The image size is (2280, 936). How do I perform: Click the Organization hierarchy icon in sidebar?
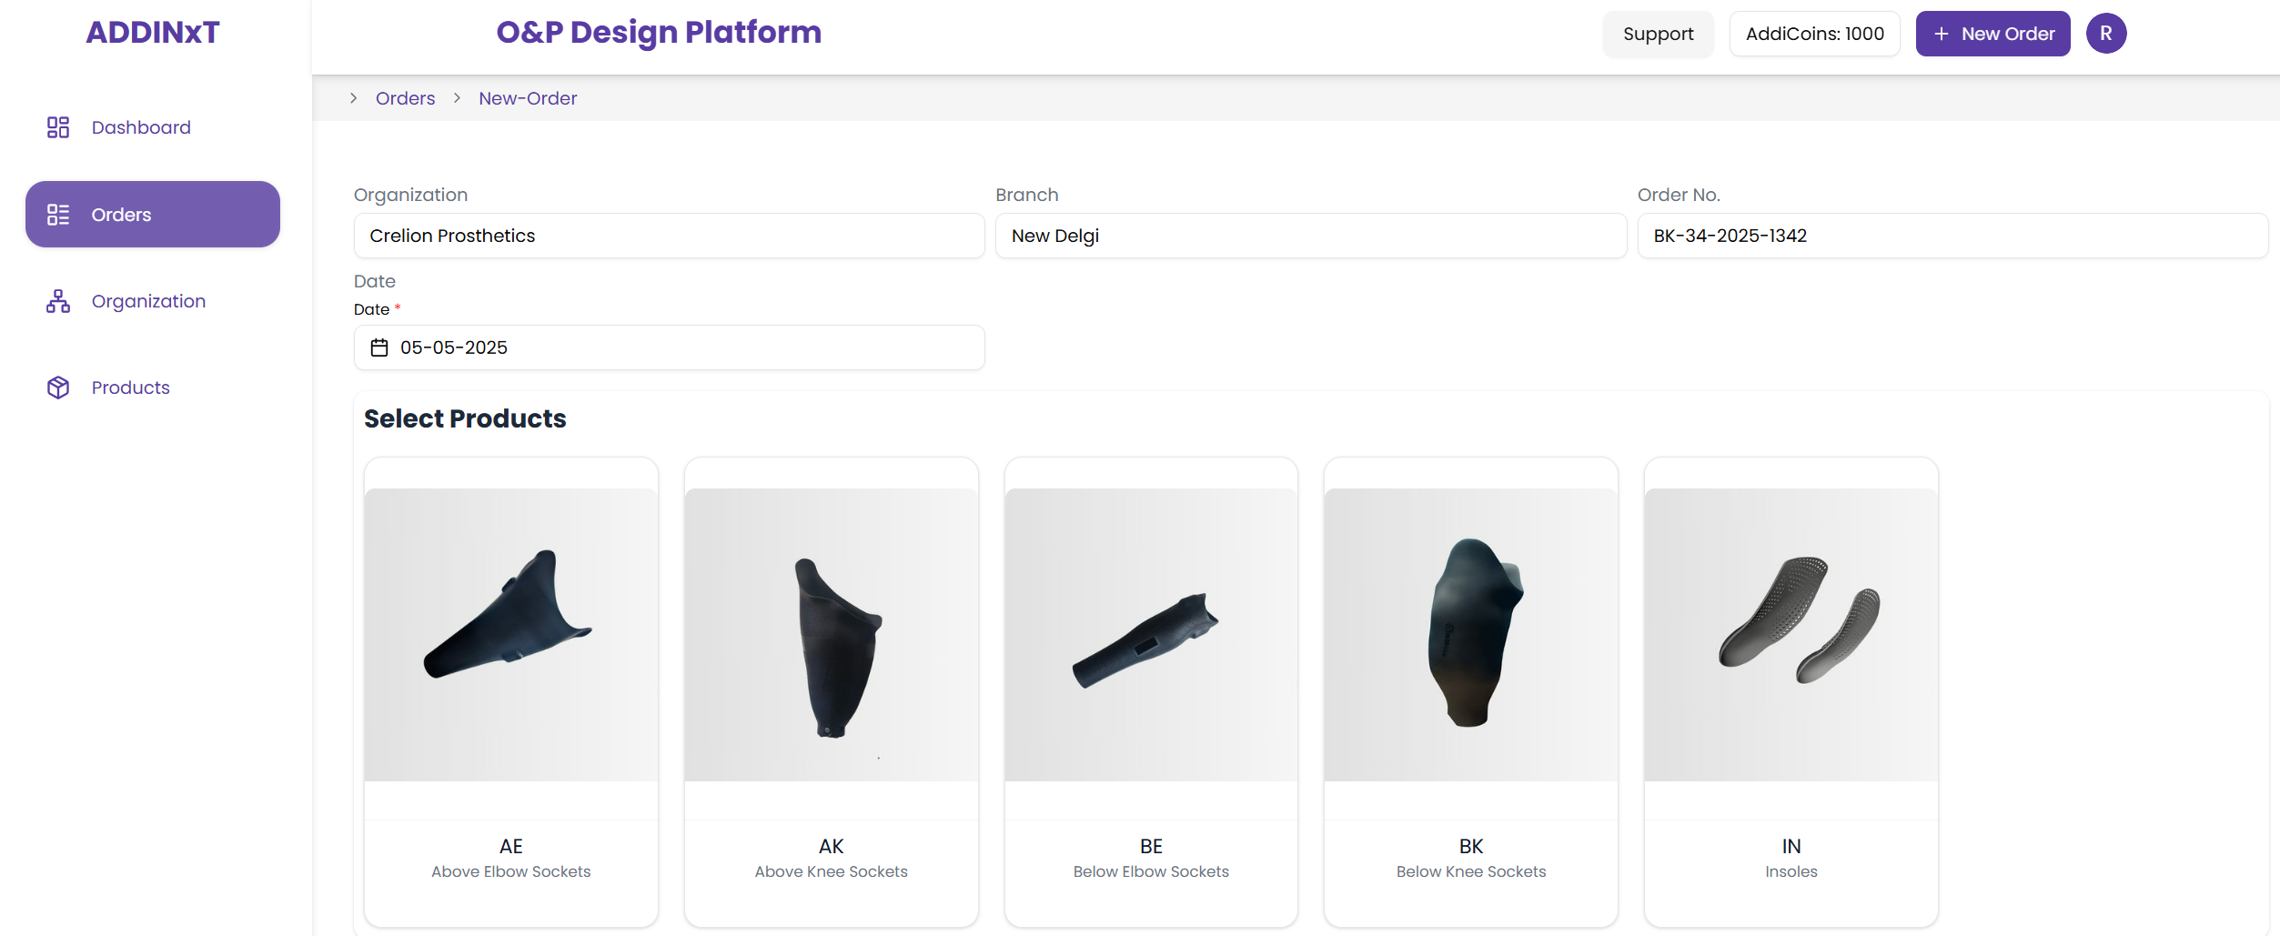click(58, 301)
